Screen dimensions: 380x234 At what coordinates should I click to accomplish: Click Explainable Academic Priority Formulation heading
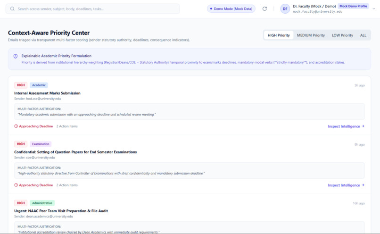[56, 56]
